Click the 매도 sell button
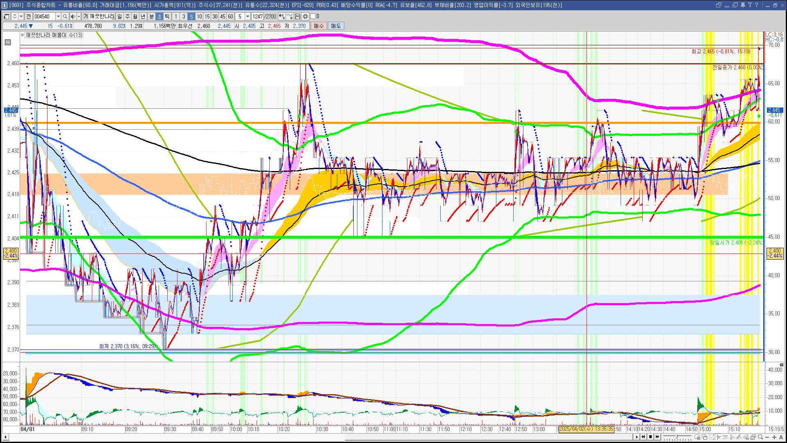787x443 pixels. coord(336,26)
